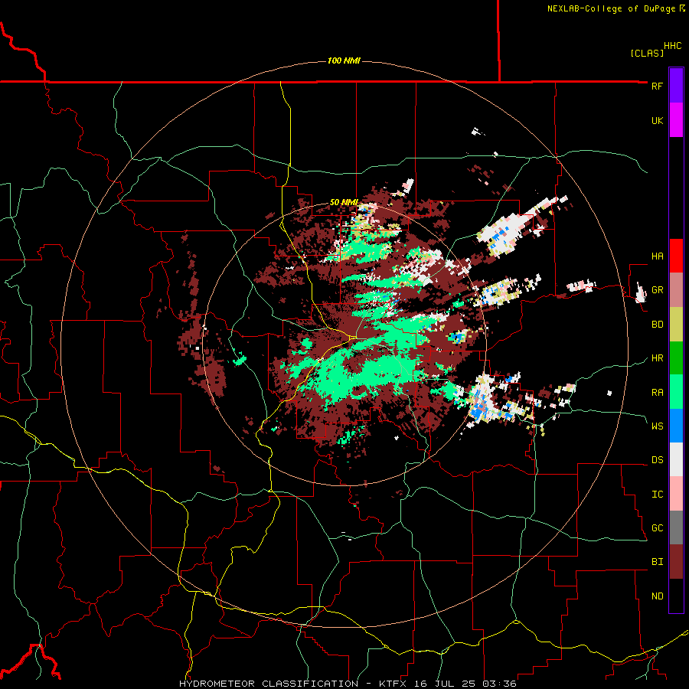Click the gray GC legend swatch

click(x=676, y=527)
